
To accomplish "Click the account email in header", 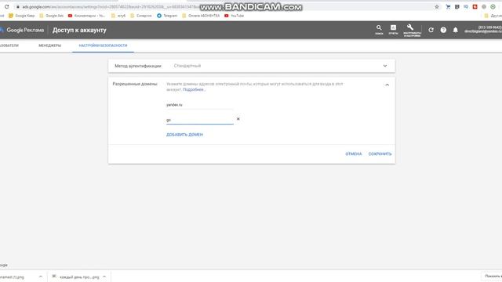I will pyautogui.click(x=483, y=31).
